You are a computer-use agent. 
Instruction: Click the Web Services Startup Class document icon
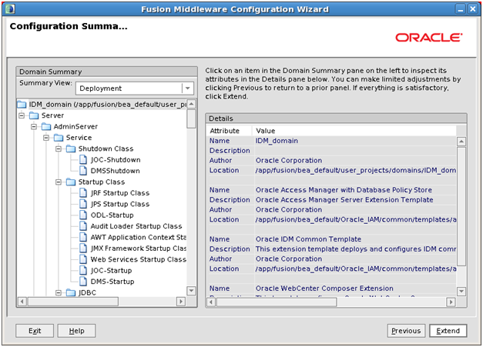83,259
